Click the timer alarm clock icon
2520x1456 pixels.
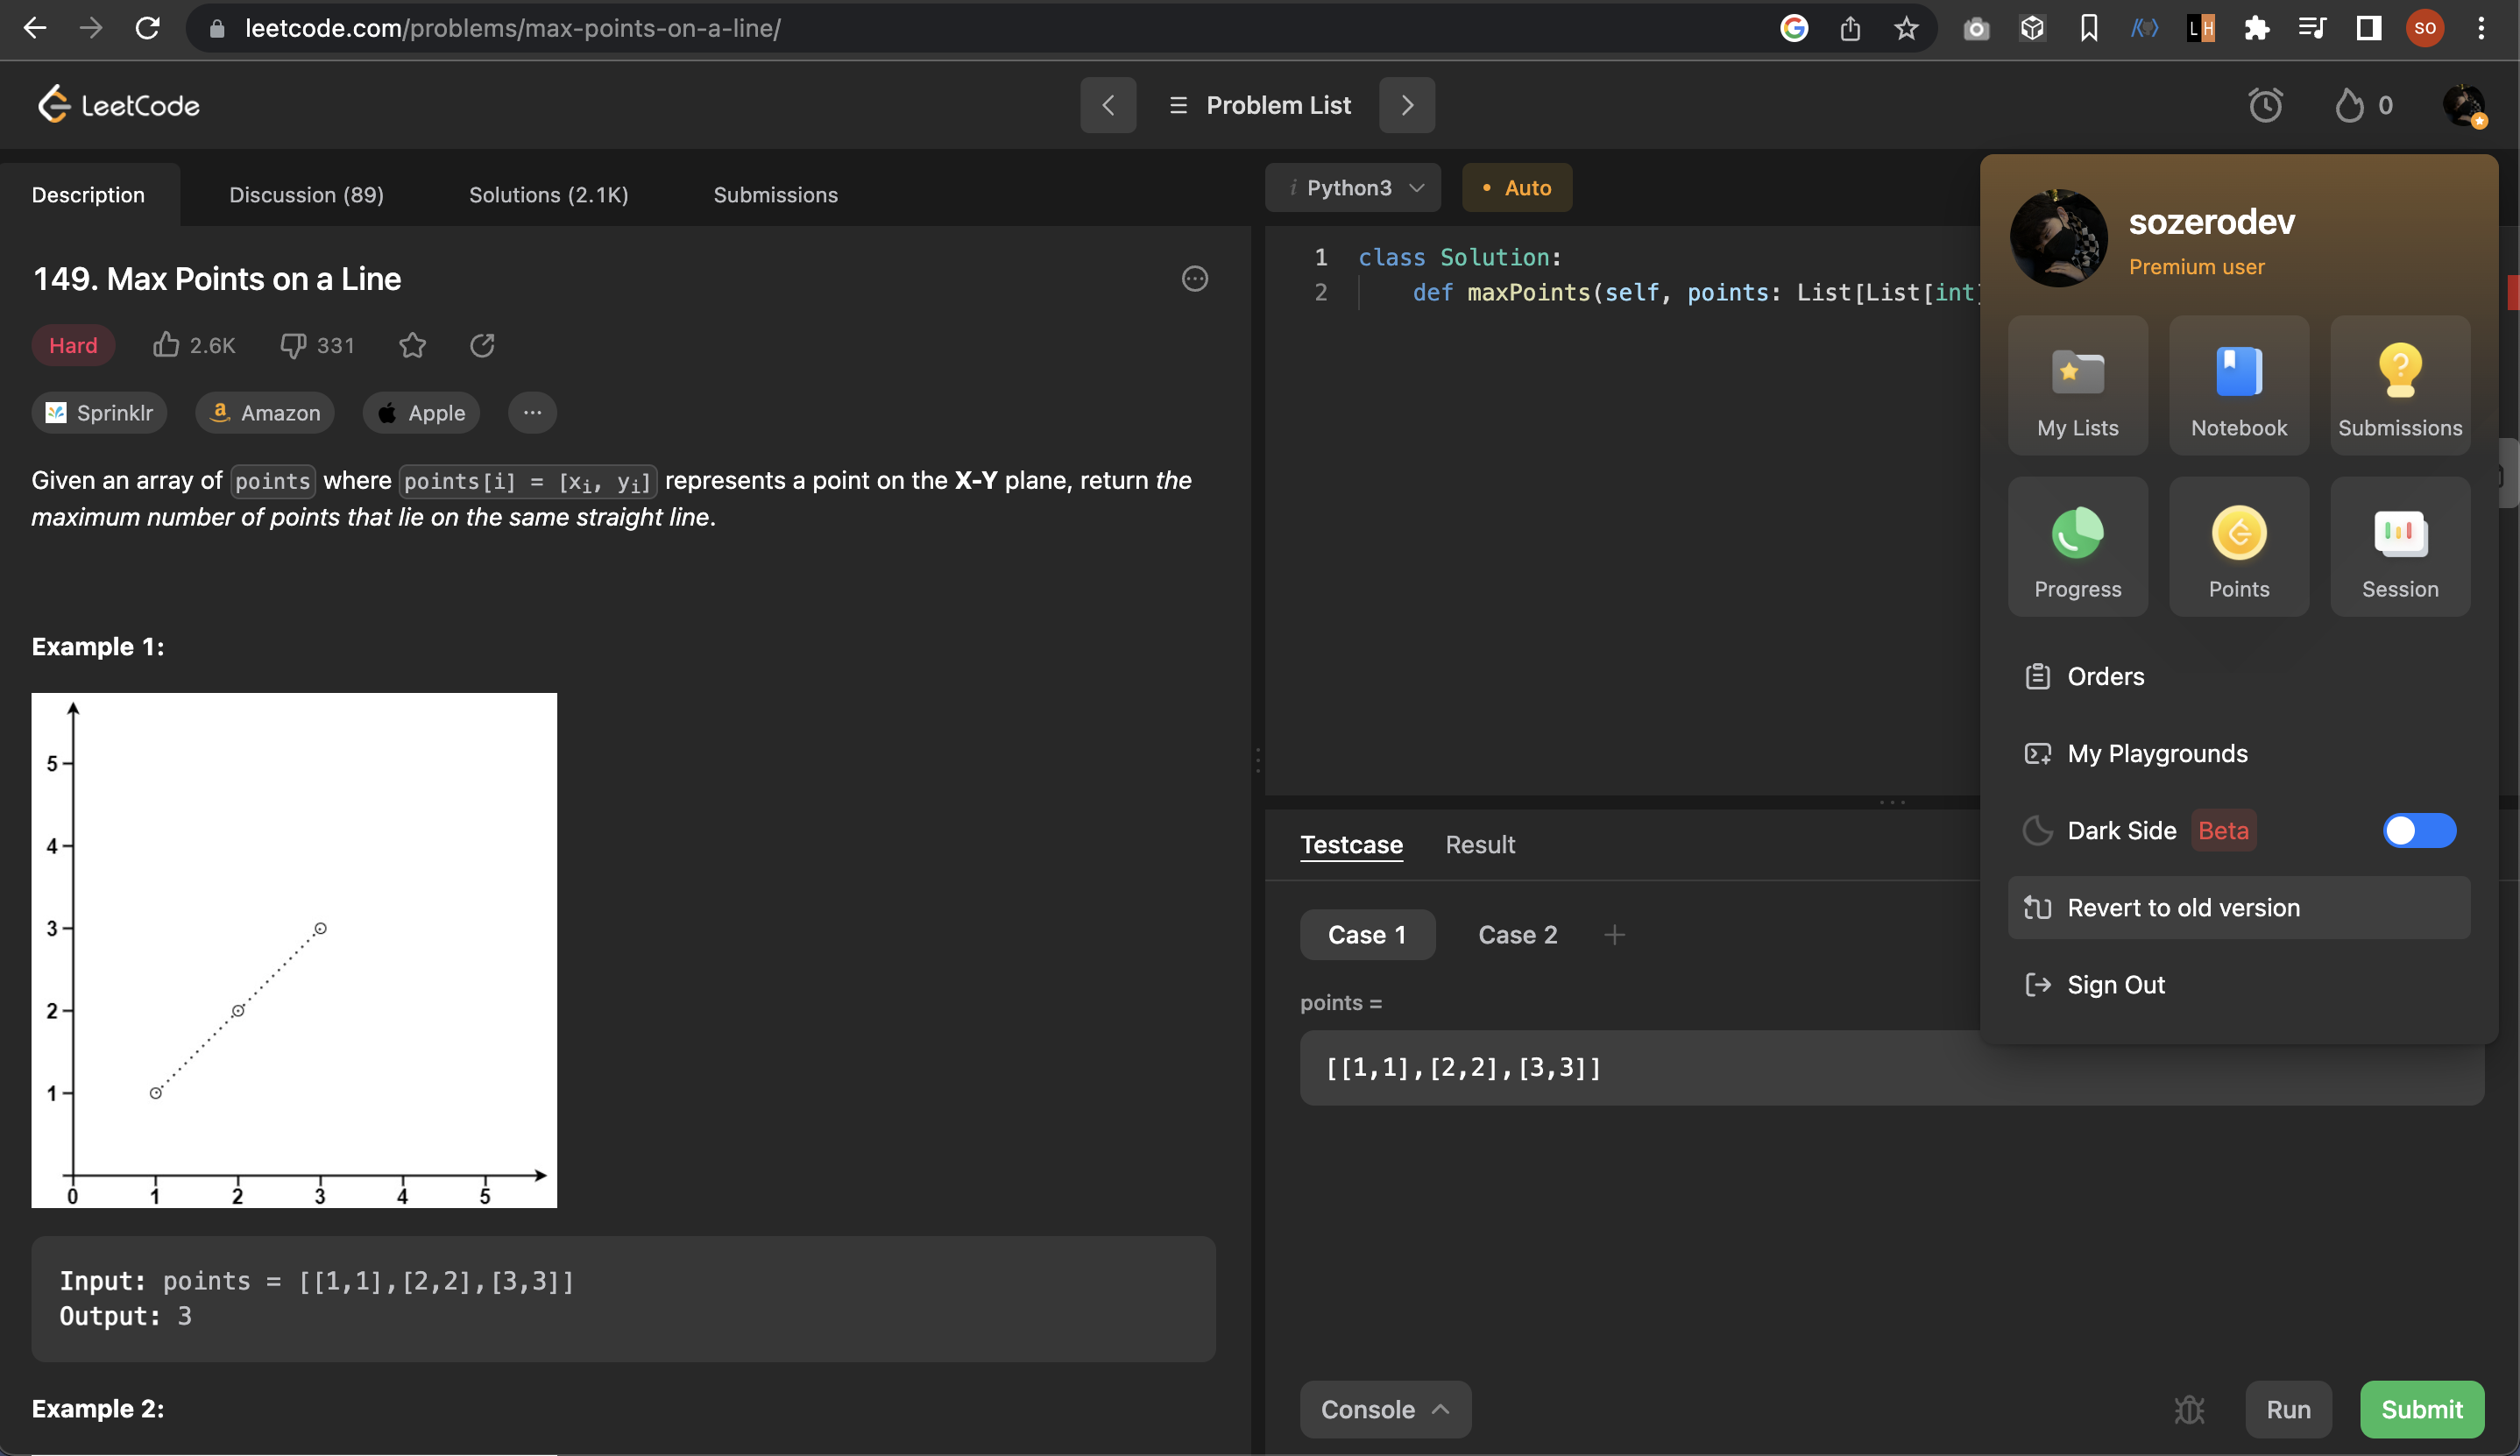(2265, 105)
